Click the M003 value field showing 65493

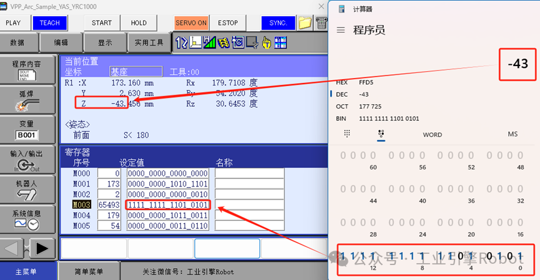coord(109,205)
